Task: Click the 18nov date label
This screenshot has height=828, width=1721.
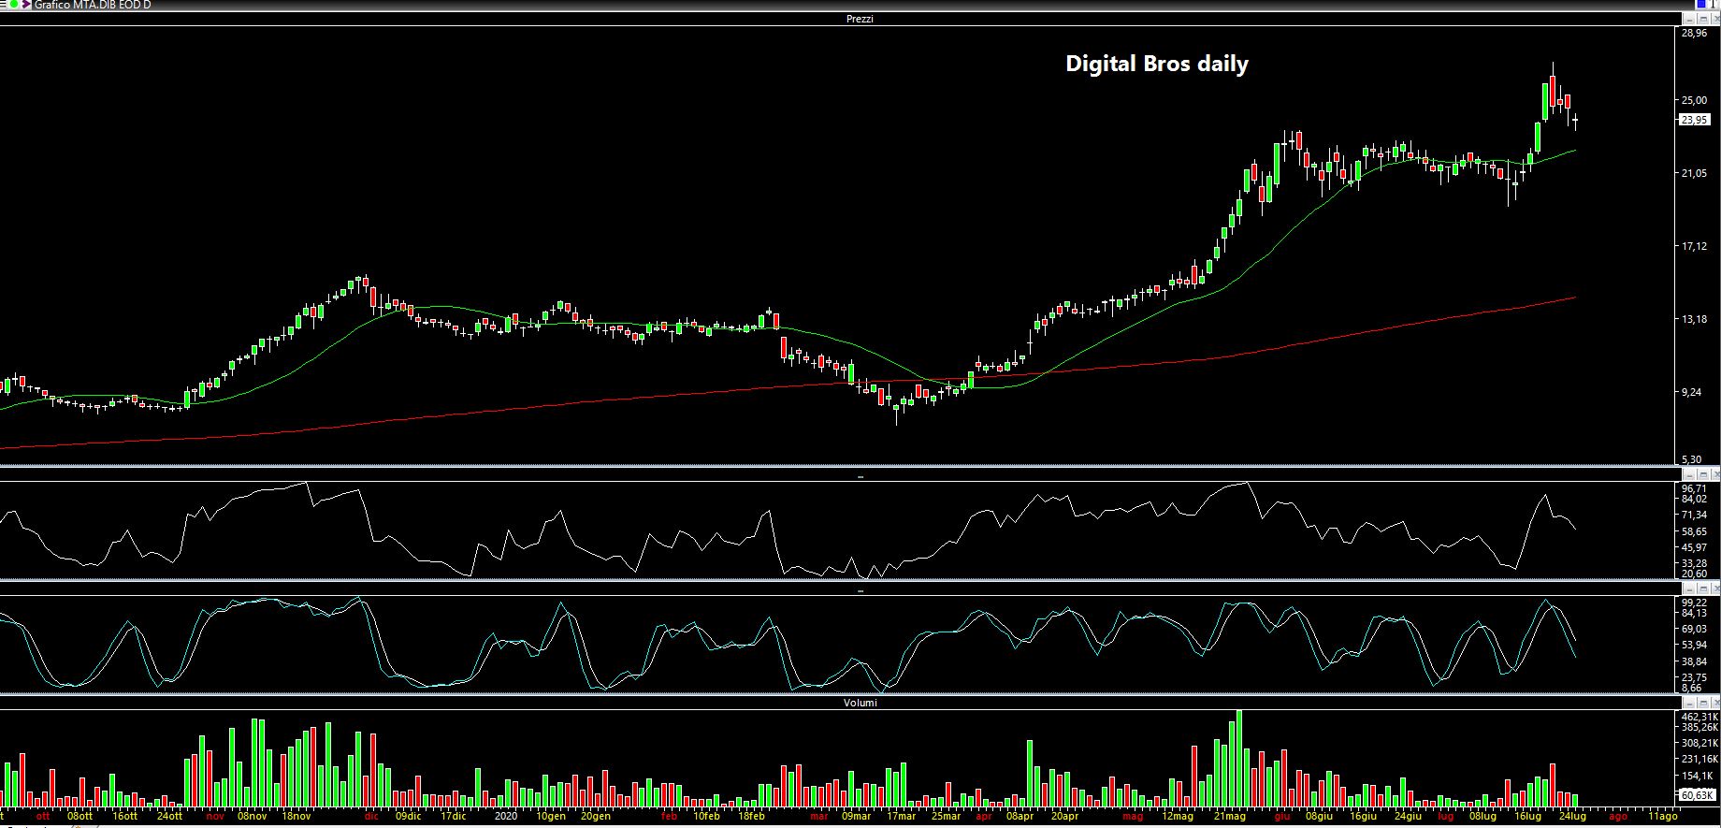Action: tap(296, 816)
